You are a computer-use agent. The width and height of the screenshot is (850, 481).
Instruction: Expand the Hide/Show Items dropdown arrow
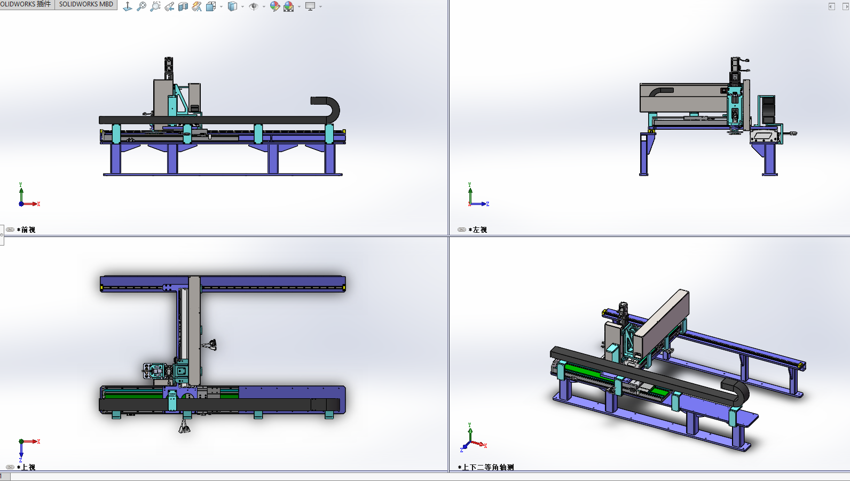[x=264, y=6]
